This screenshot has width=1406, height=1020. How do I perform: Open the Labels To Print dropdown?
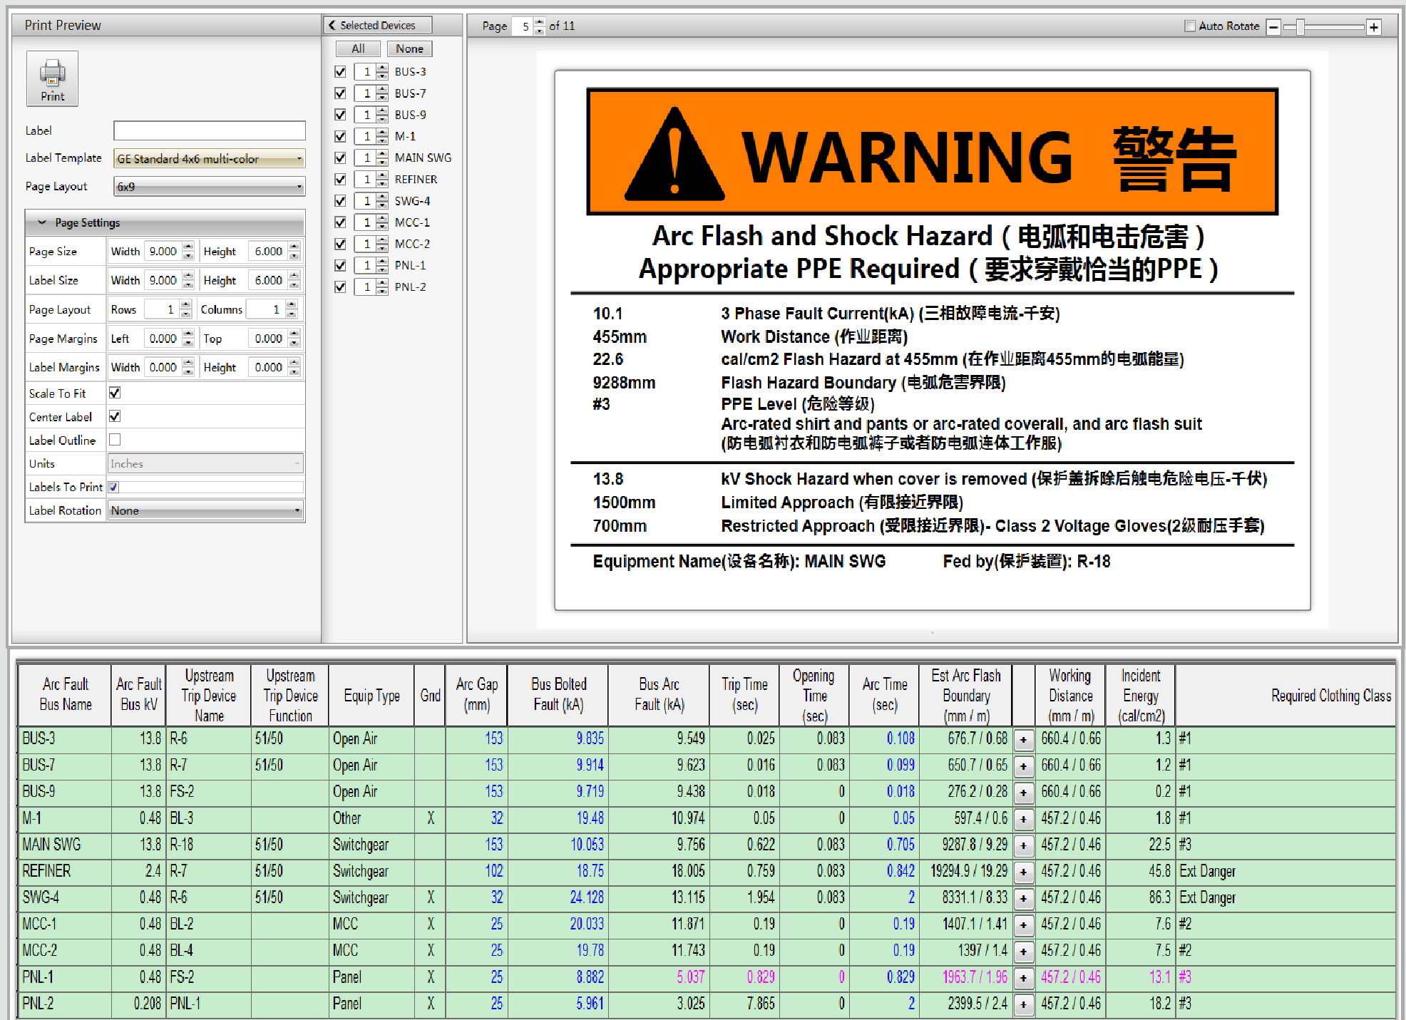click(205, 488)
